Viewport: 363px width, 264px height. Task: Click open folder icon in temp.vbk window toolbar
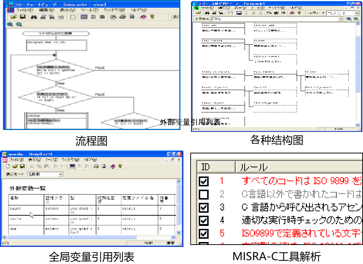coord(198,13)
